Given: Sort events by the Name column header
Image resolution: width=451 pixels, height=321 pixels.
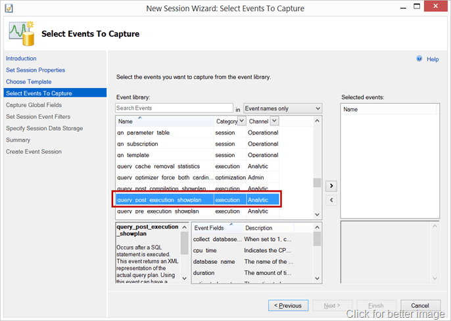Looking at the screenshot, I should (164, 121).
